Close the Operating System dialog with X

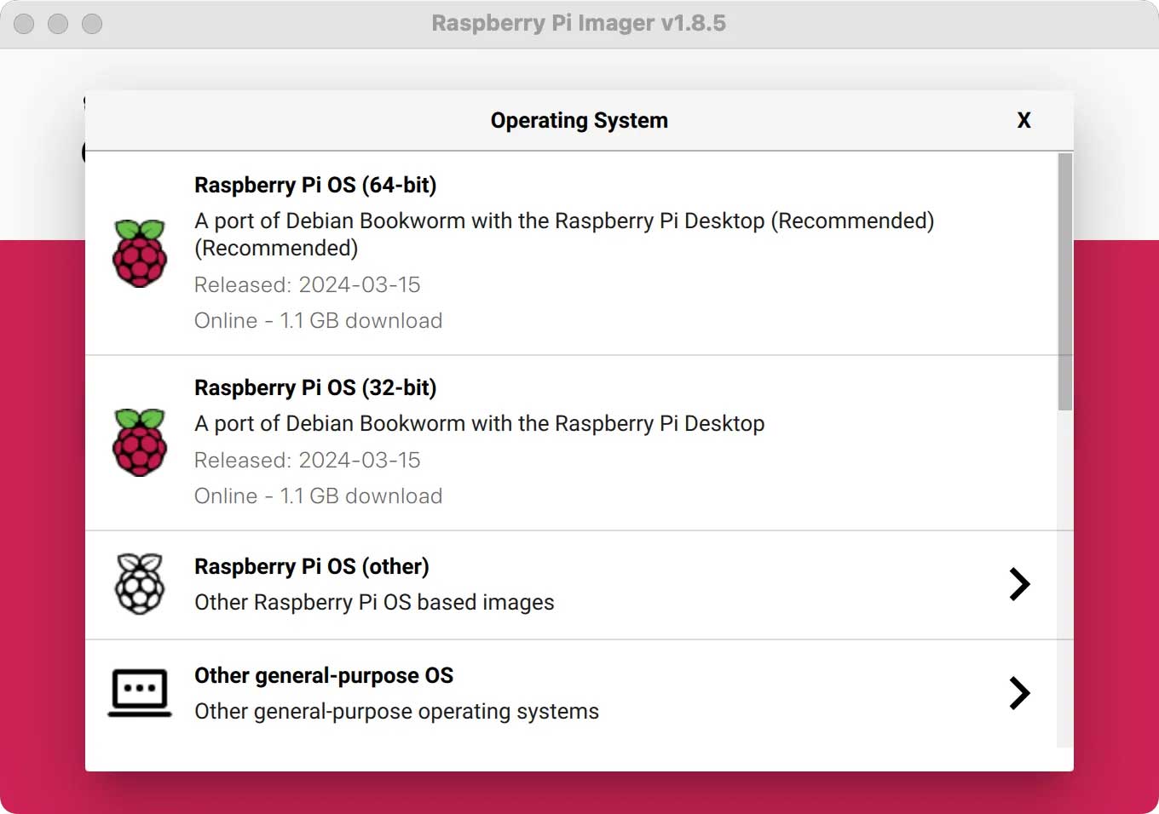(x=1024, y=120)
